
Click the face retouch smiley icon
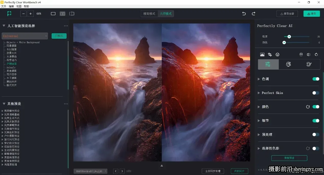[x=277, y=55]
